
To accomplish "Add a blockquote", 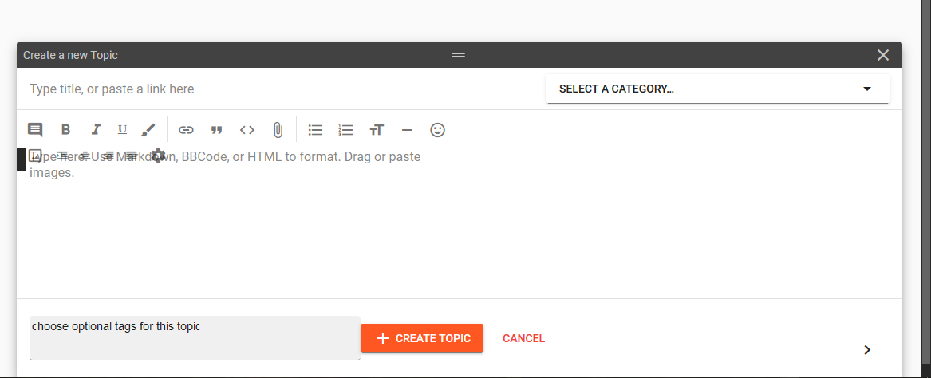I will [x=216, y=130].
